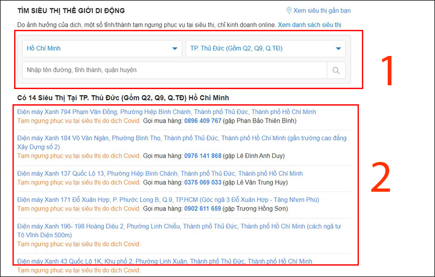This screenshot has height=277, width=435.
Task: Call phone number 0896 409 767
Action: [202, 121]
